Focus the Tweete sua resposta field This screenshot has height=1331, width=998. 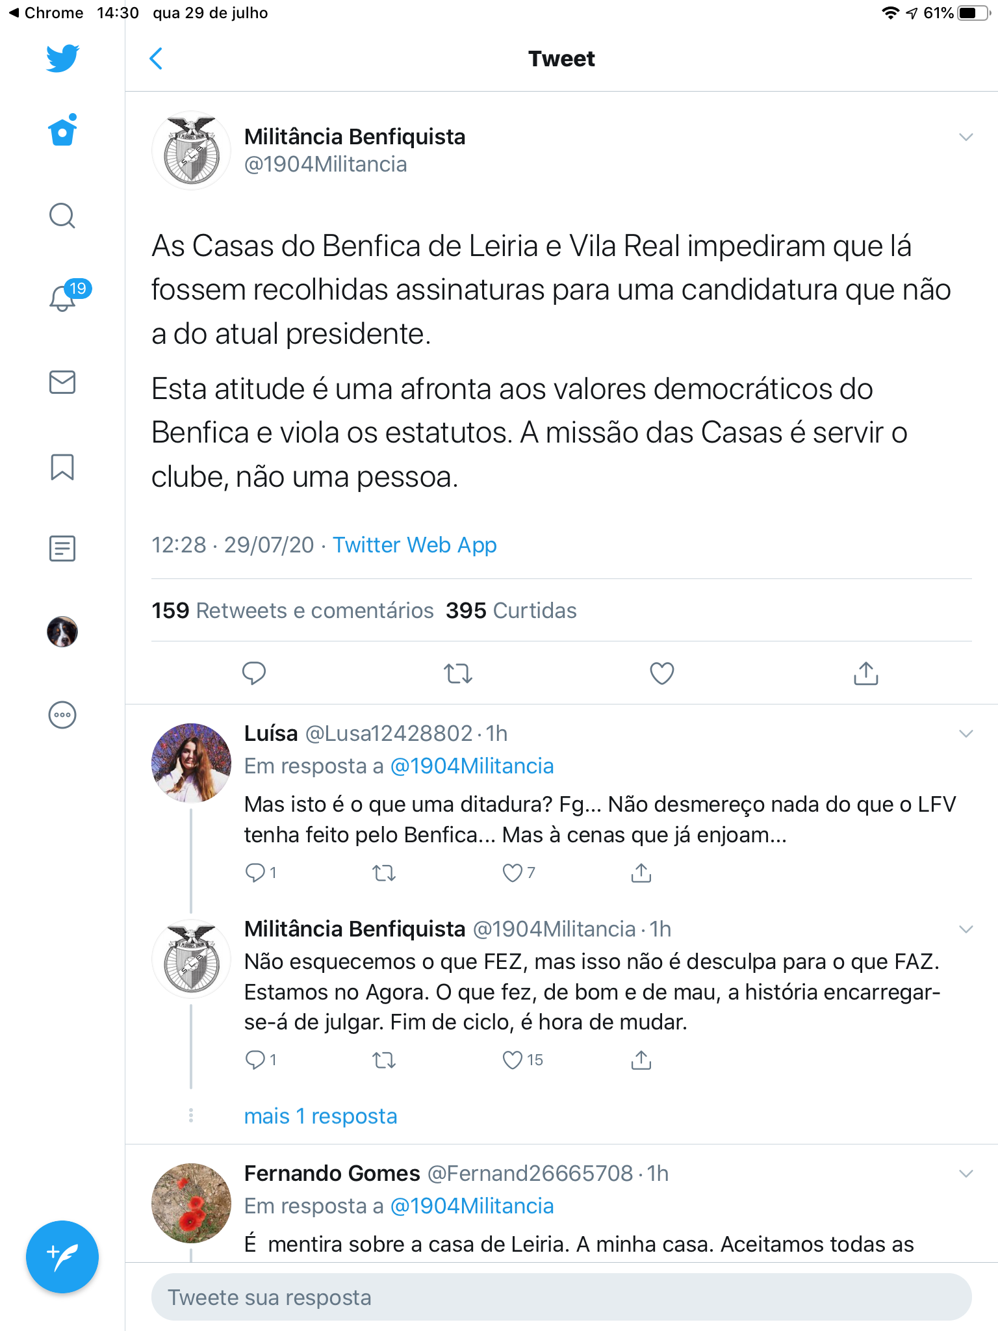pos(561,1297)
